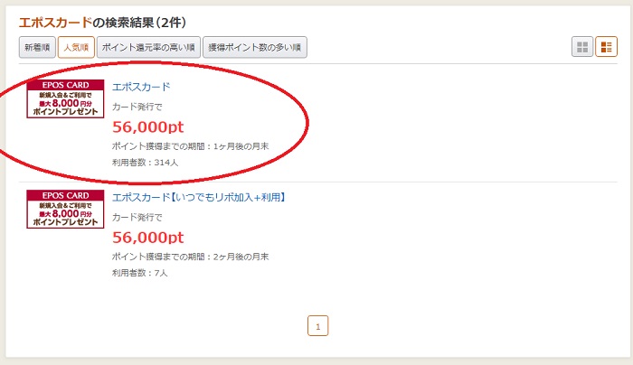Click the 利用者数：7人 text
Viewport: 633px width, 365px height.
[x=139, y=273]
